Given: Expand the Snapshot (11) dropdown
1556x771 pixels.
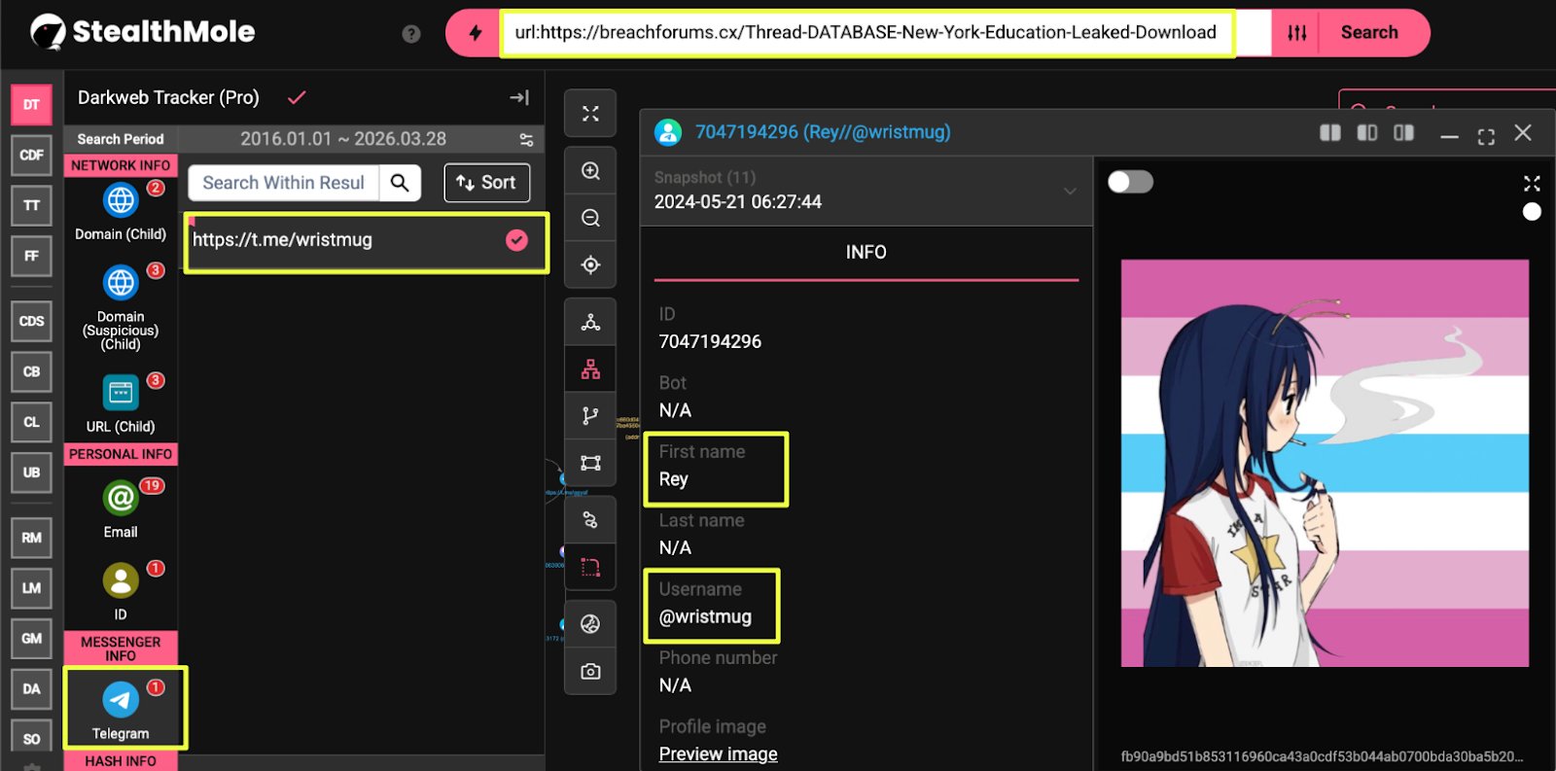Looking at the screenshot, I should pos(1070,191).
